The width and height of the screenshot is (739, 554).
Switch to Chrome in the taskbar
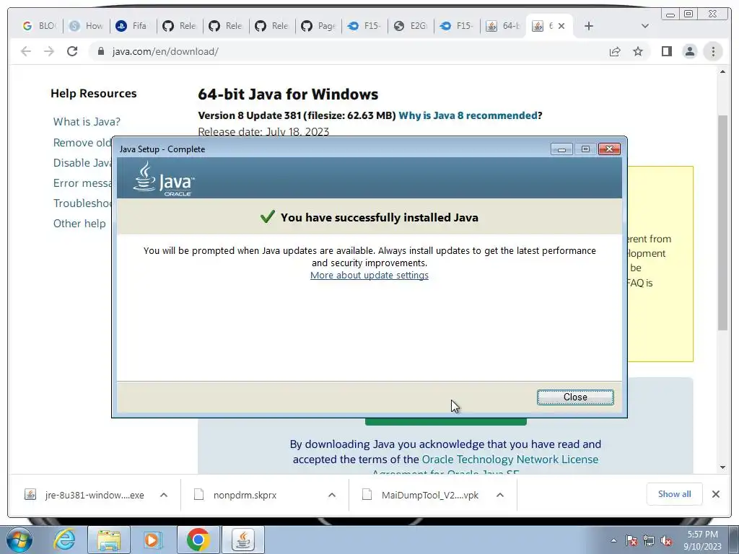(198, 540)
